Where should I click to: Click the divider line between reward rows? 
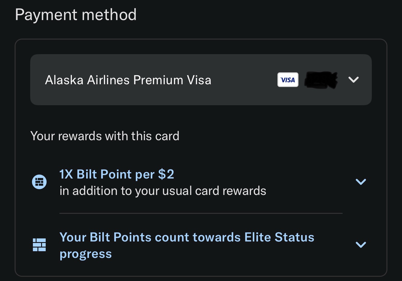[x=201, y=213]
